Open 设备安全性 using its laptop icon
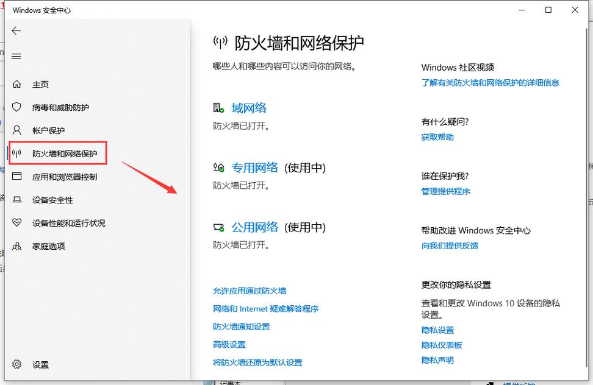The height and width of the screenshot is (385, 593). tap(16, 199)
